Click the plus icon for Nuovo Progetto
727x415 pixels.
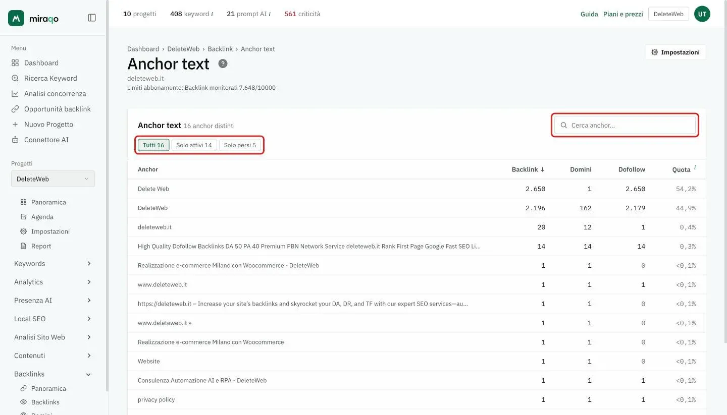[15, 125]
